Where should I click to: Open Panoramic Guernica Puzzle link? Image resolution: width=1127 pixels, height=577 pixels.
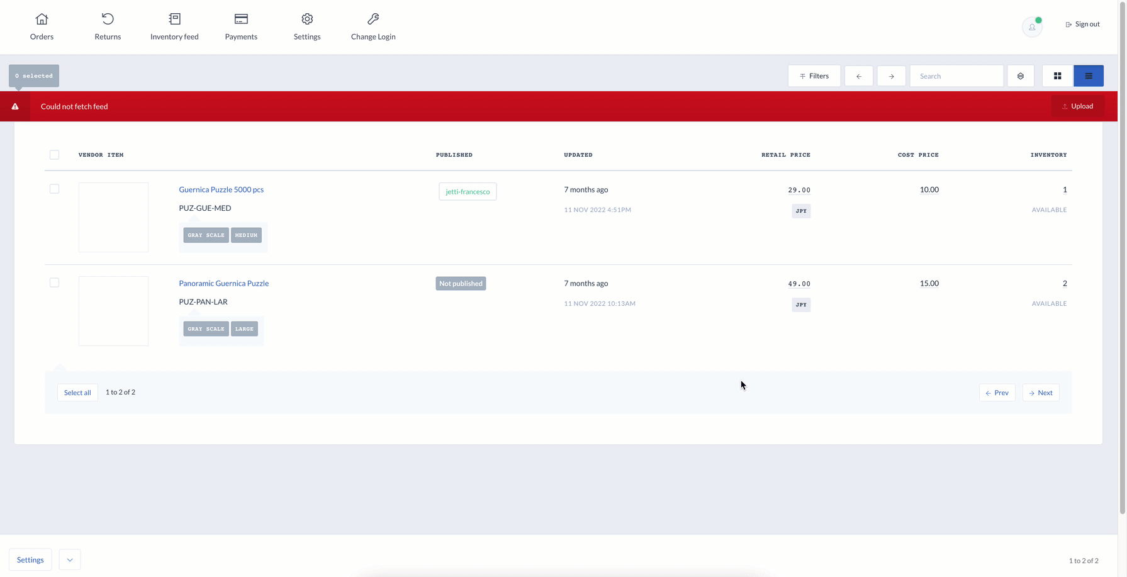[223, 283]
